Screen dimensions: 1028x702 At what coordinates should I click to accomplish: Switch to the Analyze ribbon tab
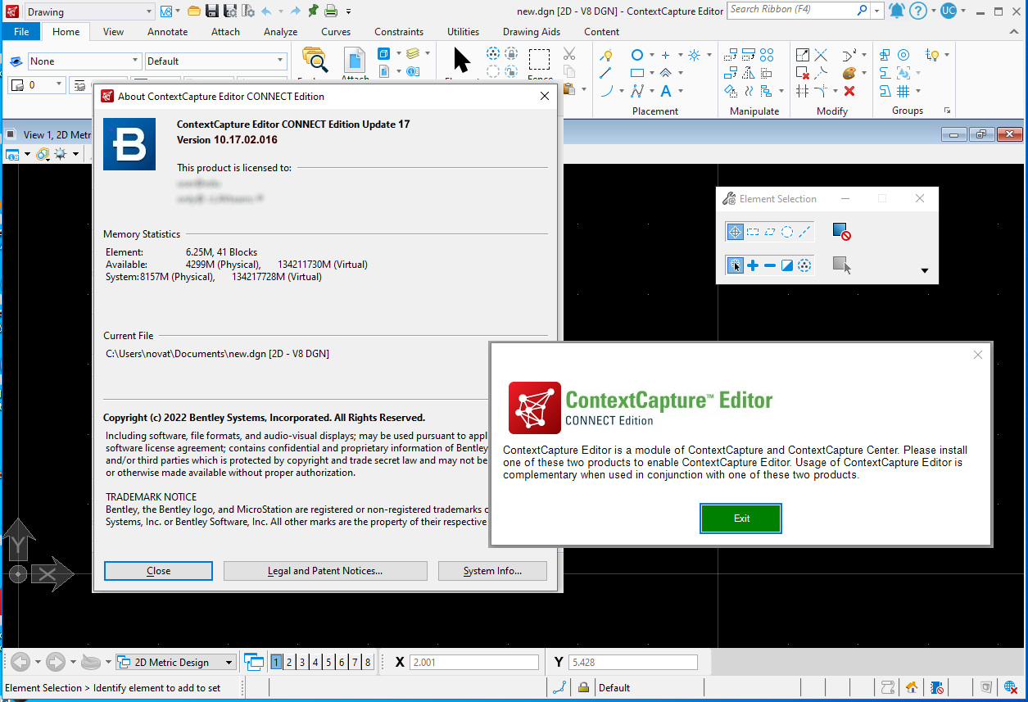click(281, 32)
